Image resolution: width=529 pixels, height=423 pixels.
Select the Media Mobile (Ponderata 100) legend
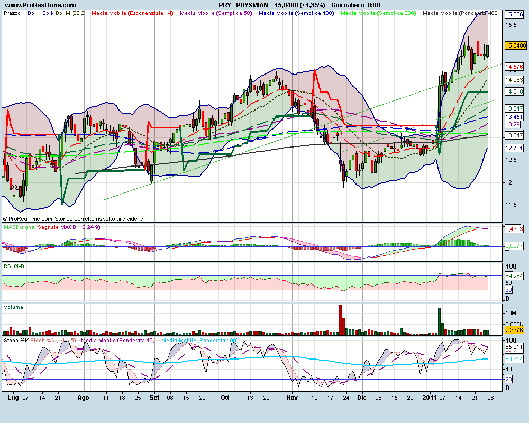pyautogui.click(x=200, y=341)
